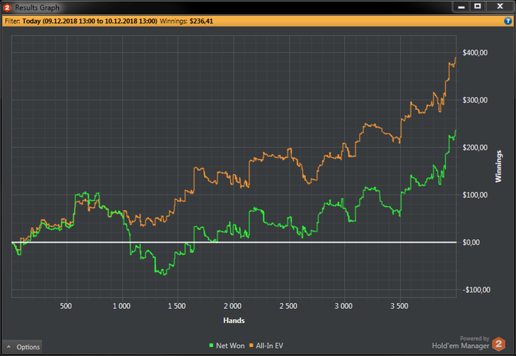The height and width of the screenshot is (356, 516).
Task: Click the $400,00 axis value label
Action: click(x=475, y=52)
